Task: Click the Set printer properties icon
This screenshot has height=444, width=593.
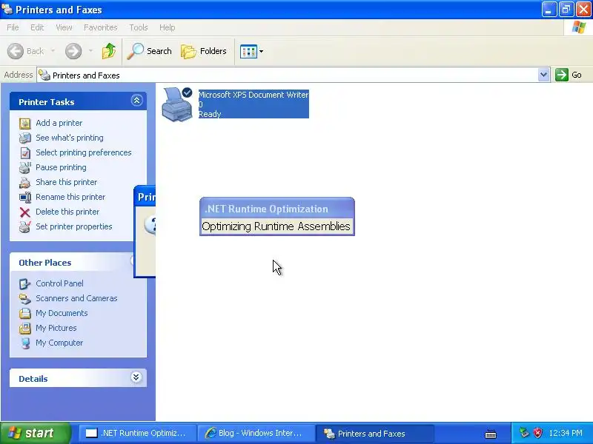Action: click(25, 227)
